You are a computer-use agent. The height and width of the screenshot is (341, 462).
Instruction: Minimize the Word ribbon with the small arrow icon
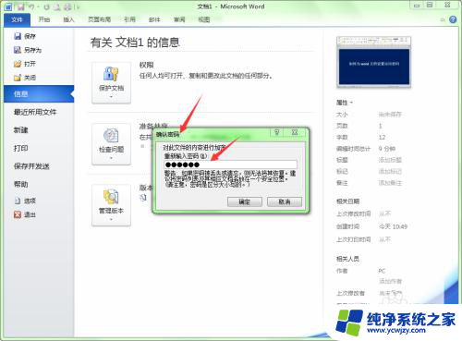[443, 20]
